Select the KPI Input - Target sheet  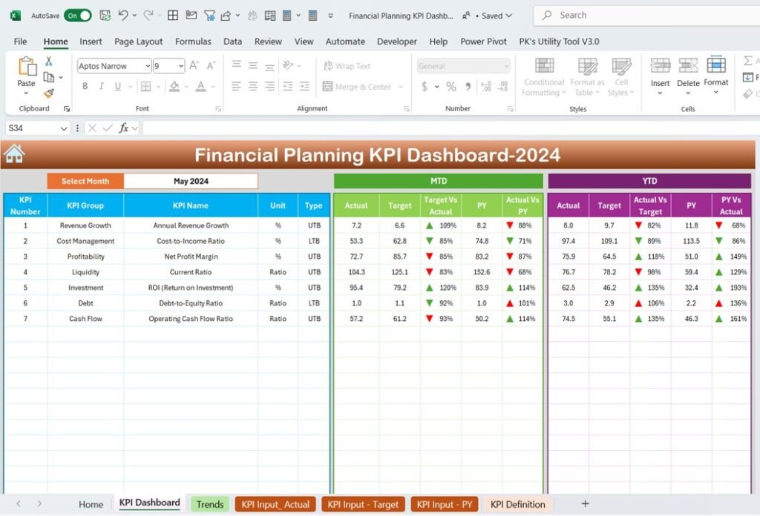click(363, 504)
